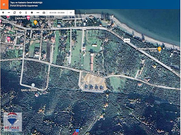Click the Parsel Sorgulama Uygulaması subtitle
The width and height of the screenshot is (181, 135).
(24, 5)
